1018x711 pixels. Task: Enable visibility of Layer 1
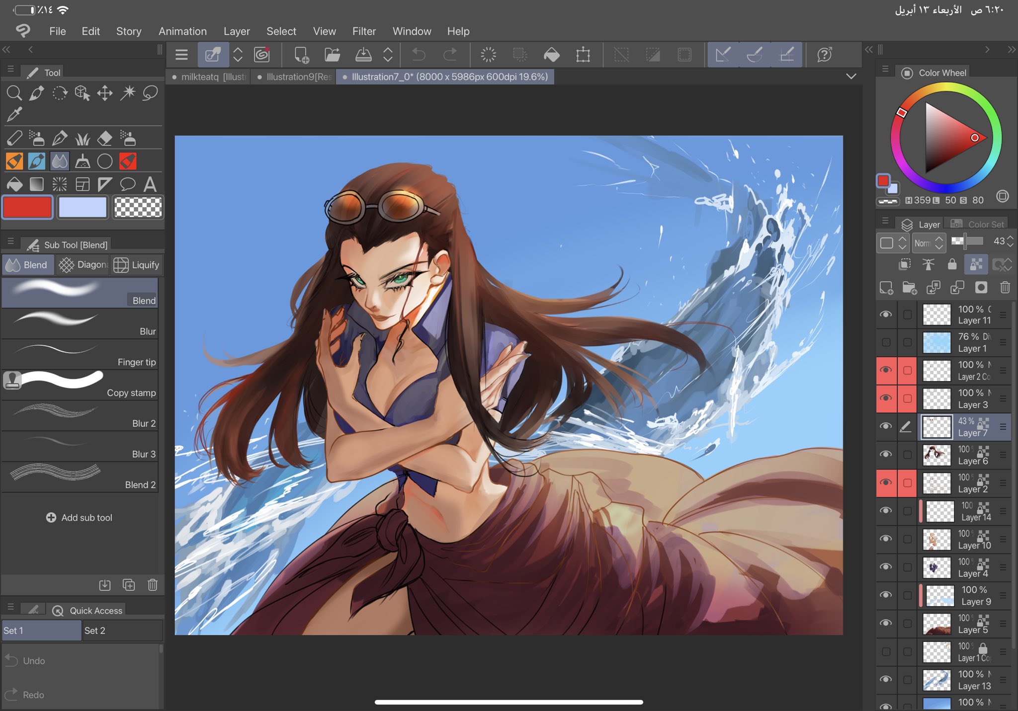click(887, 342)
